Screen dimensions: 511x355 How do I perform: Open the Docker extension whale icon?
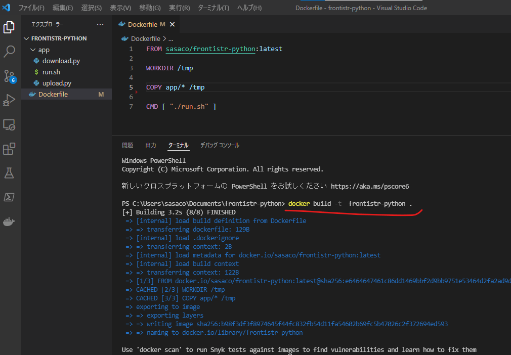point(10,221)
